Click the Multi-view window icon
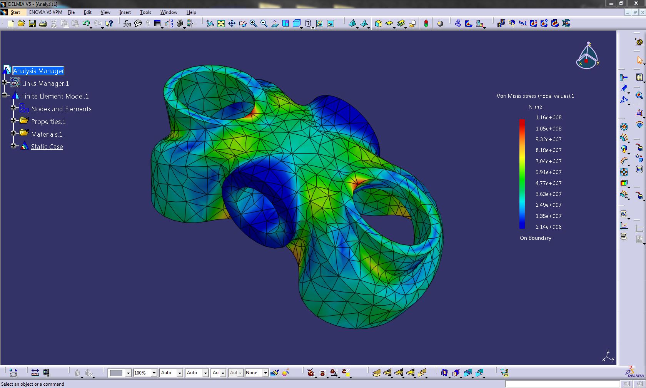 [285, 24]
